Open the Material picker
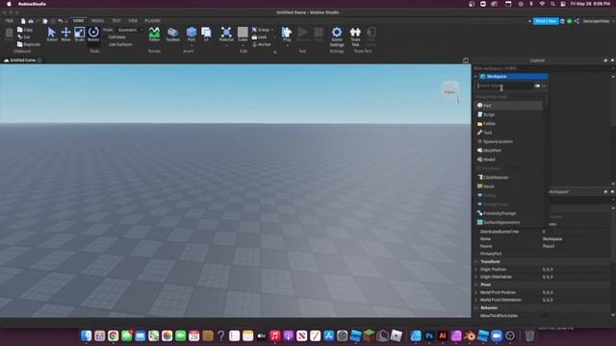Viewport: 616px width, 346px height. point(226,34)
